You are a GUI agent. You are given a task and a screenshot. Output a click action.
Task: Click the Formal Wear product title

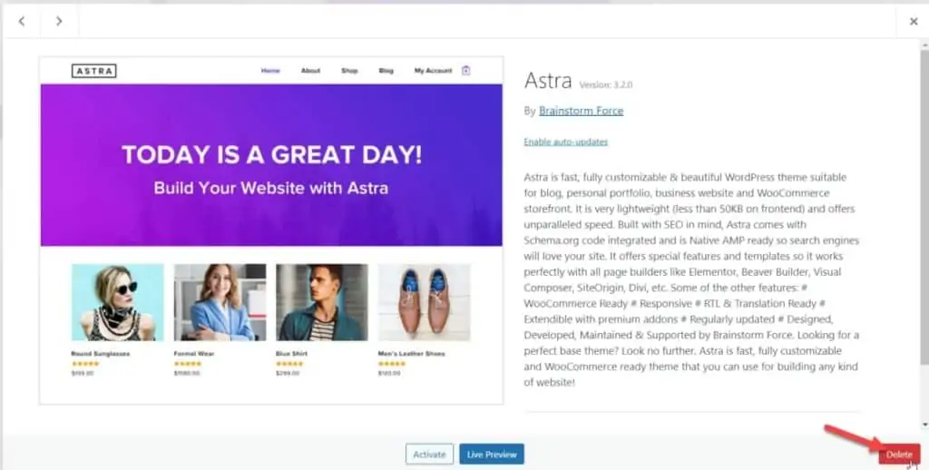(x=194, y=354)
